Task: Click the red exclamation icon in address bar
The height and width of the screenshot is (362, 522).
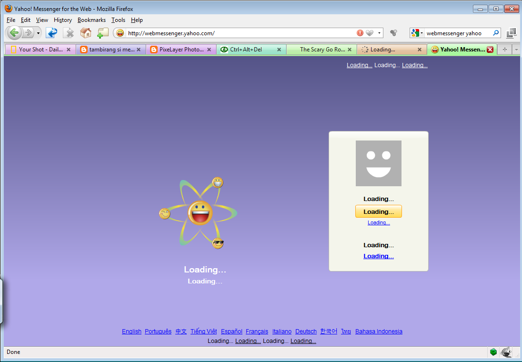Action: [360, 33]
